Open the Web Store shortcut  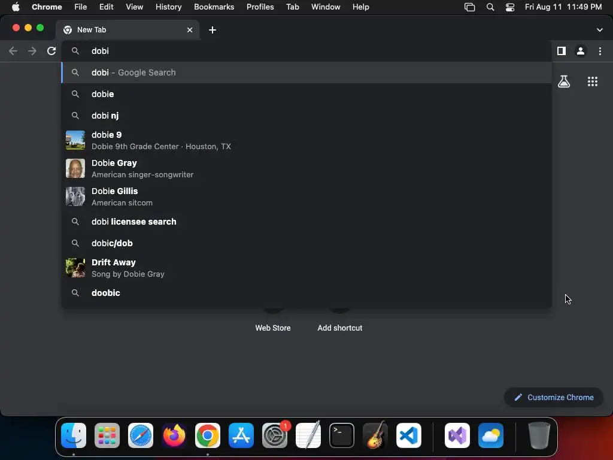[x=273, y=328]
